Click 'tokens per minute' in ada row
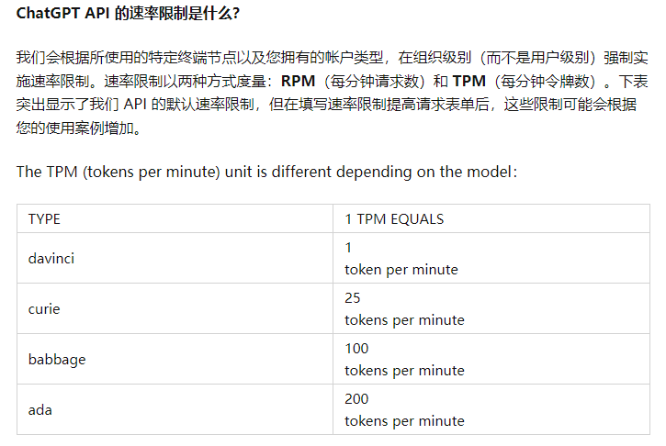Viewport: 666px width, 446px height. (404, 421)
